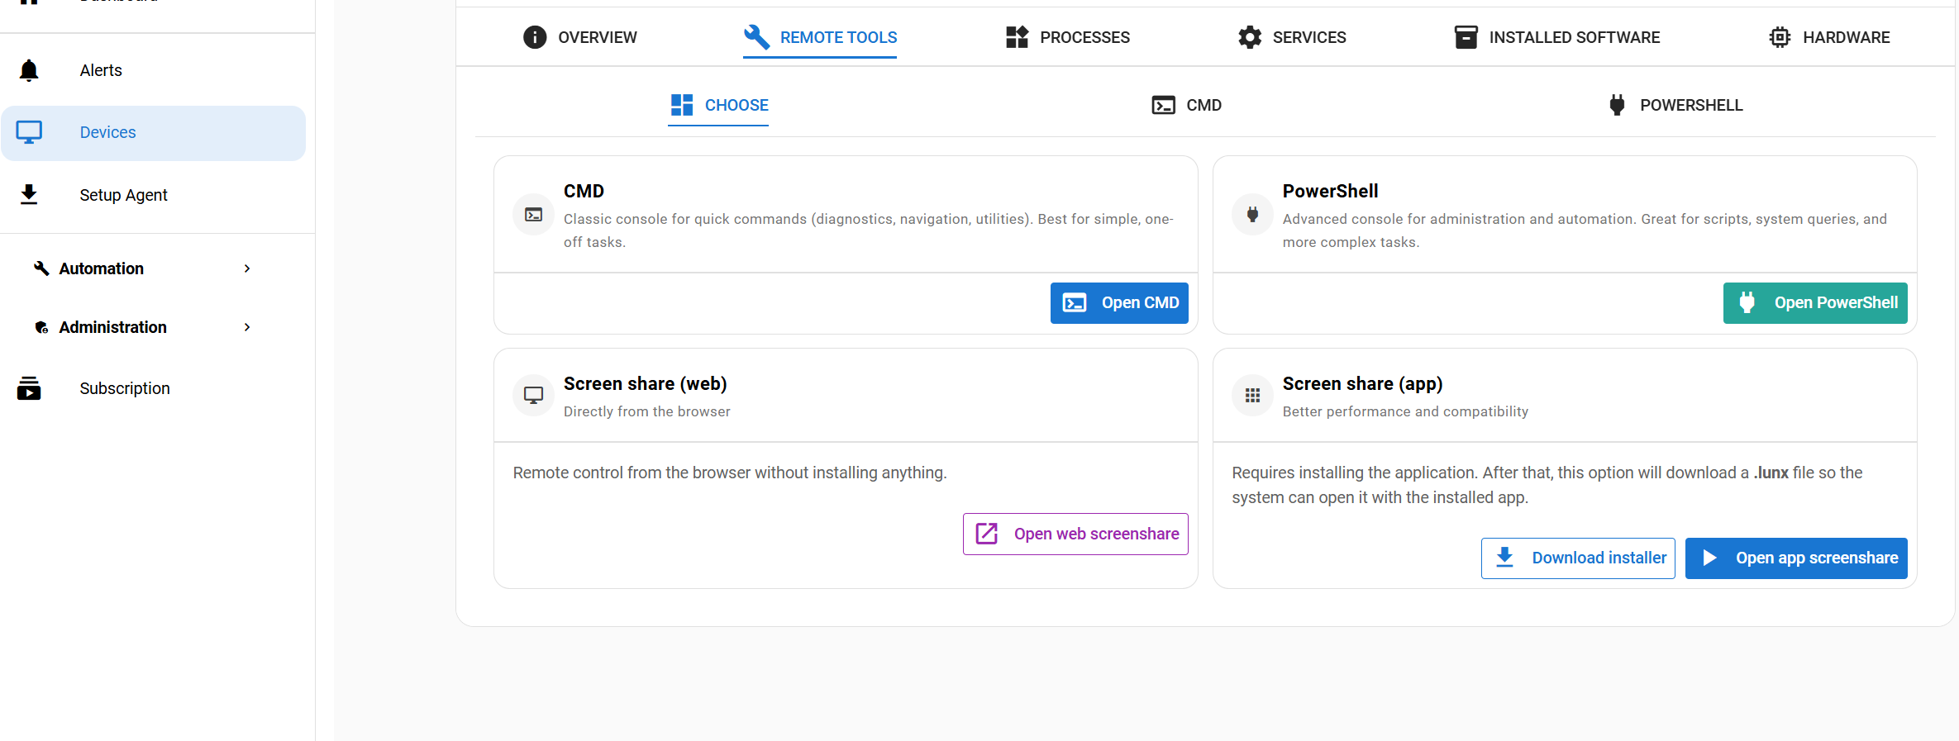The height and width of the screenshot is (741, 1959).
Task: Open the Processes tab
Action: (x=1067, y=37)
